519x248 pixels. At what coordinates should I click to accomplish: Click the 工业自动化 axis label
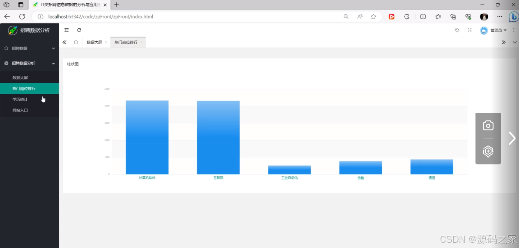[x=289, y=178]
